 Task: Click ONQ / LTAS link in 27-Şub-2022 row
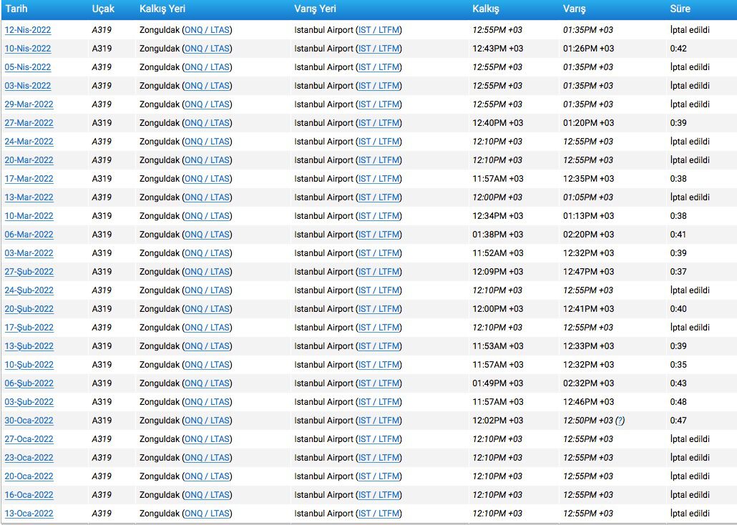click(208, 272)
